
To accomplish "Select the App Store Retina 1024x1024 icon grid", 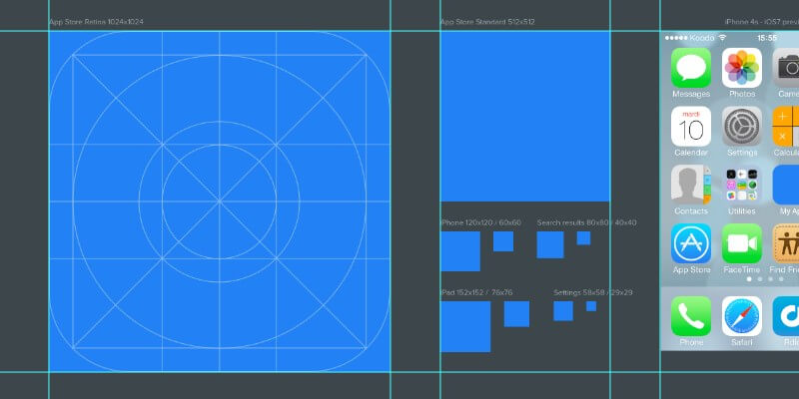I will pos(220,200).
